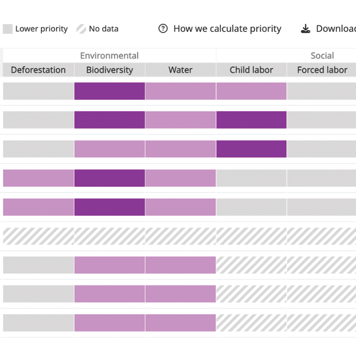Click third row dark purple Child labor cell
Image resolution: width=356 pixels, height=356 pixels.
(251, 149)
